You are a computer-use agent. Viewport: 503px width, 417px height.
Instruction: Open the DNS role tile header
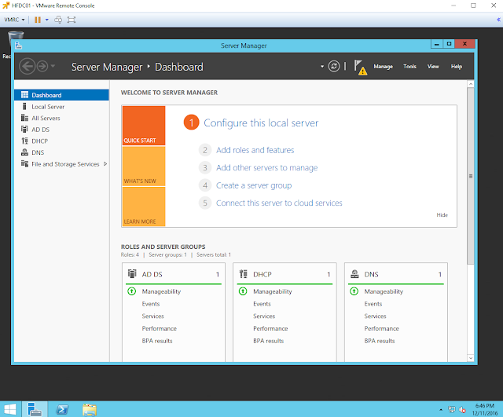(x=396, y=274)
